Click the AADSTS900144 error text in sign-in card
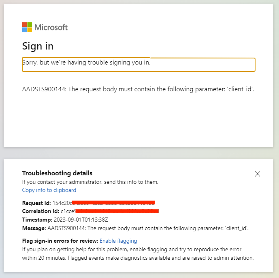Screen dimensions: 279x278 click(x=138, y=89)
